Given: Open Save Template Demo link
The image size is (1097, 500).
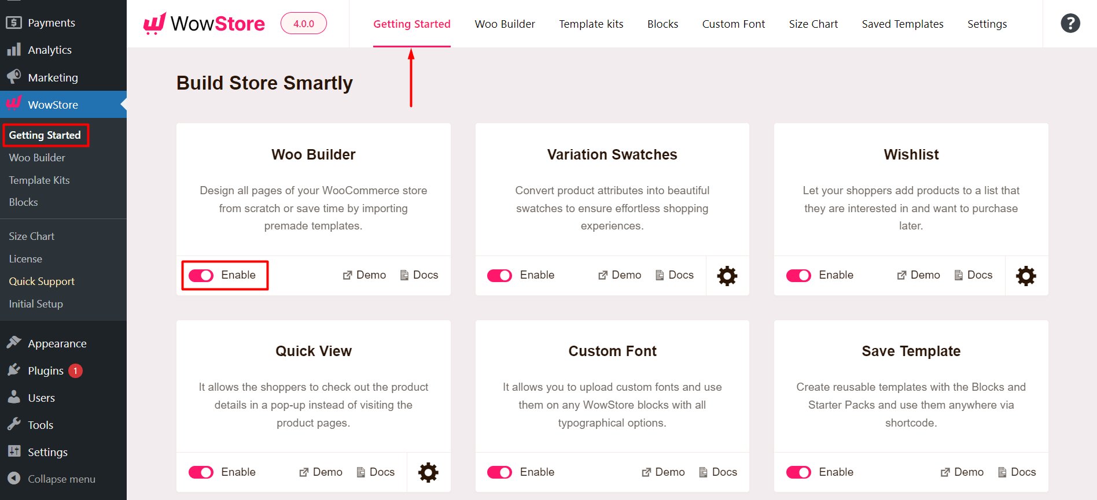Looking at the screenshot, I should click(x=962, y=472).
